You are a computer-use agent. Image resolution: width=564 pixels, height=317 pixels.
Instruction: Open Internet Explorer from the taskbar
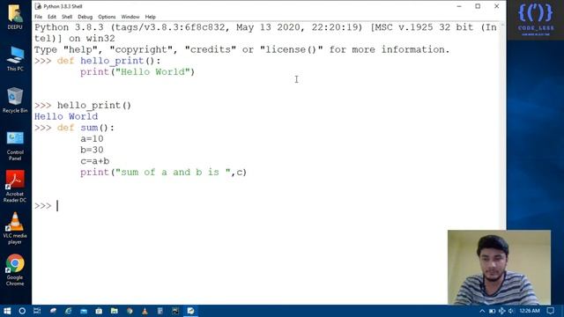point(69,311)
